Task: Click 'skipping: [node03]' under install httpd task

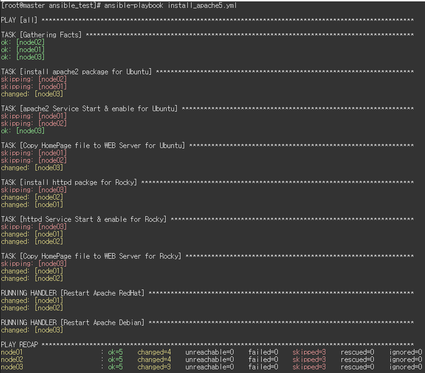Action: click(34, 190)
